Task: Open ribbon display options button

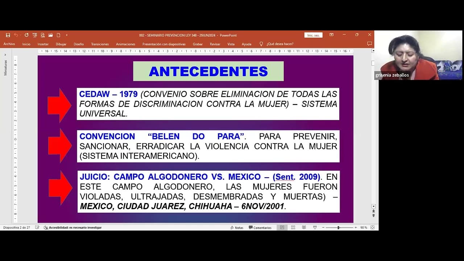Action: 331,35
